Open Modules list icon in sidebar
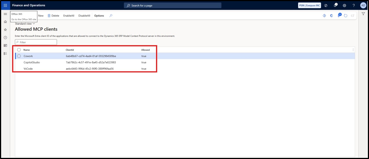369x159 pixels. [5, 54]
